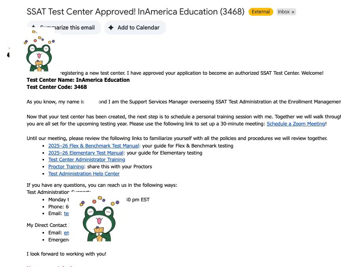Click the Add to Calendar button
This screenshot has height=267, width=341.
point(135,28)
